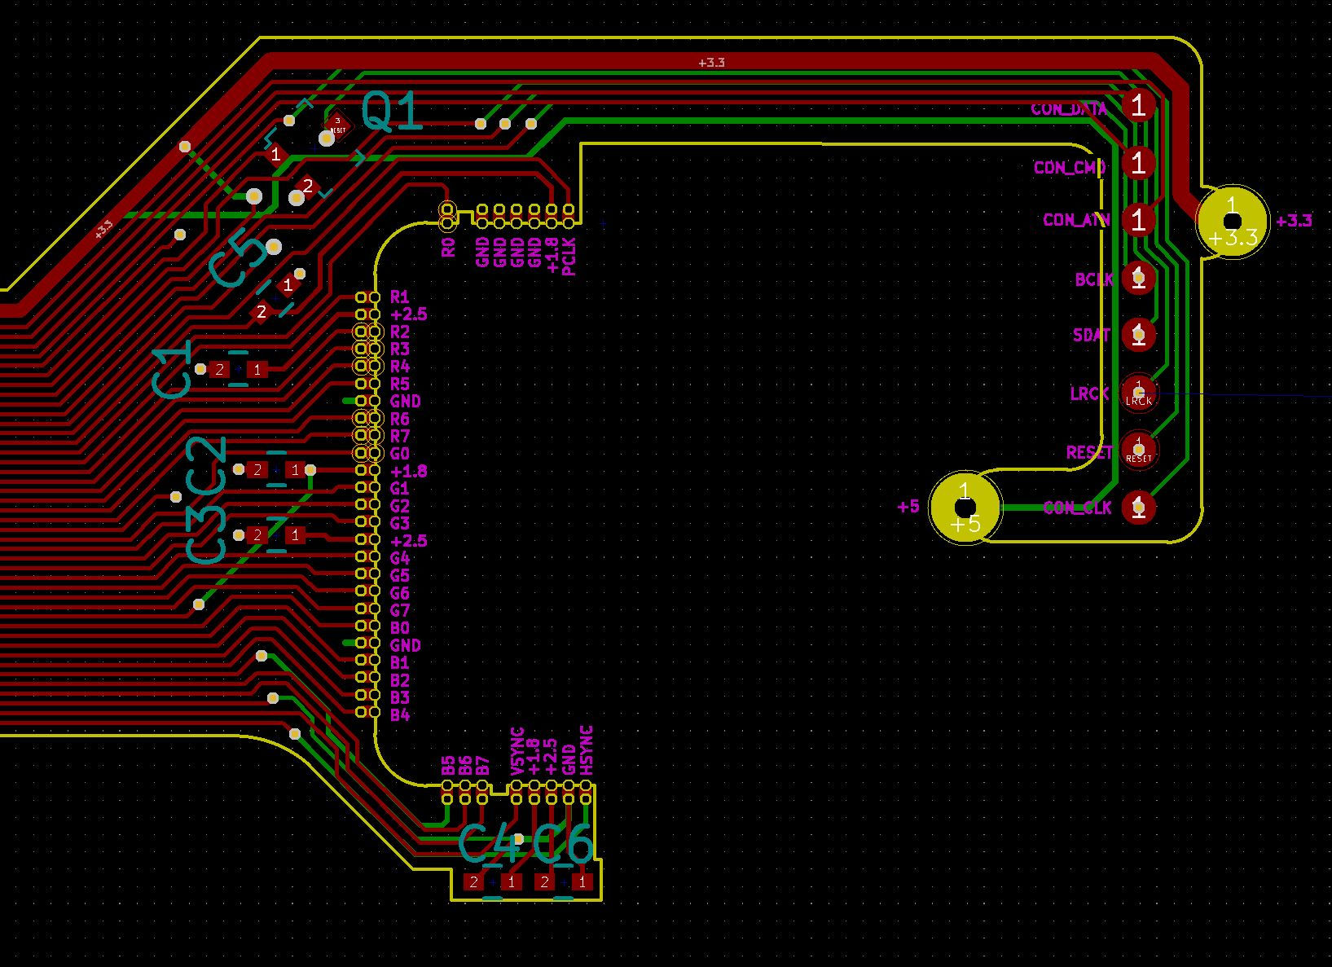Select the large yellow +5 pad

point(965,507)
